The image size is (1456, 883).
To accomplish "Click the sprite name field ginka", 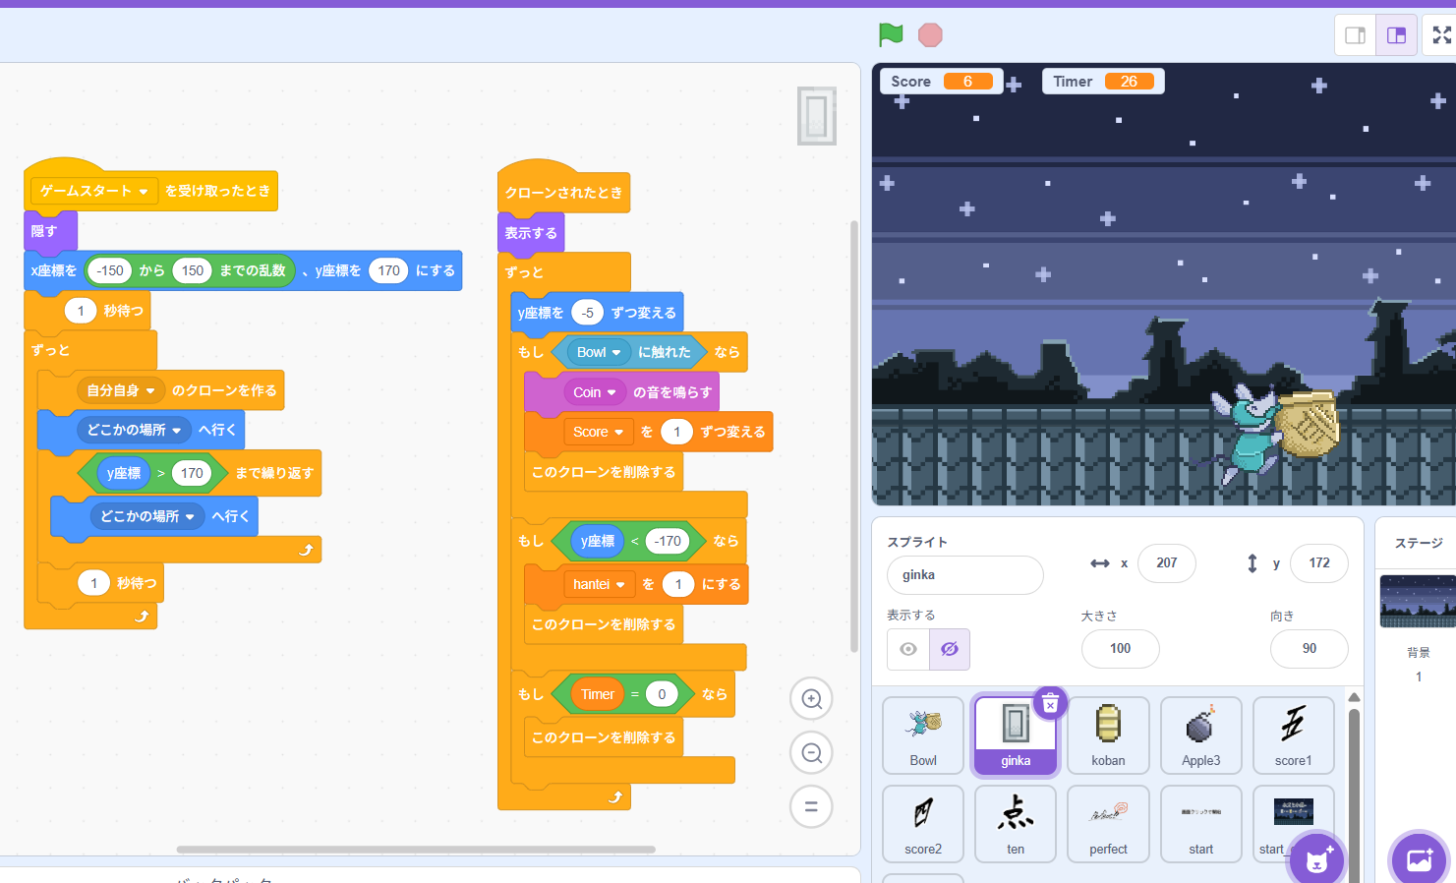I will point(964,575).
